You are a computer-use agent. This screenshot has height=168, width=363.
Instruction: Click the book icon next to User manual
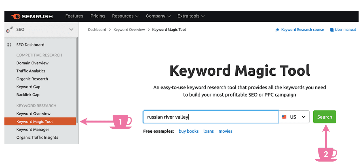(x=332, y=30)
